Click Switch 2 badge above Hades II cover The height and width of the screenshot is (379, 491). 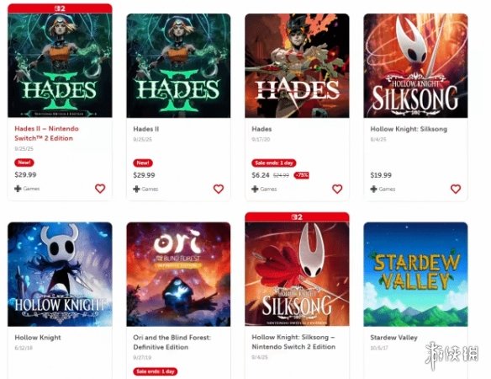(60, 8)
